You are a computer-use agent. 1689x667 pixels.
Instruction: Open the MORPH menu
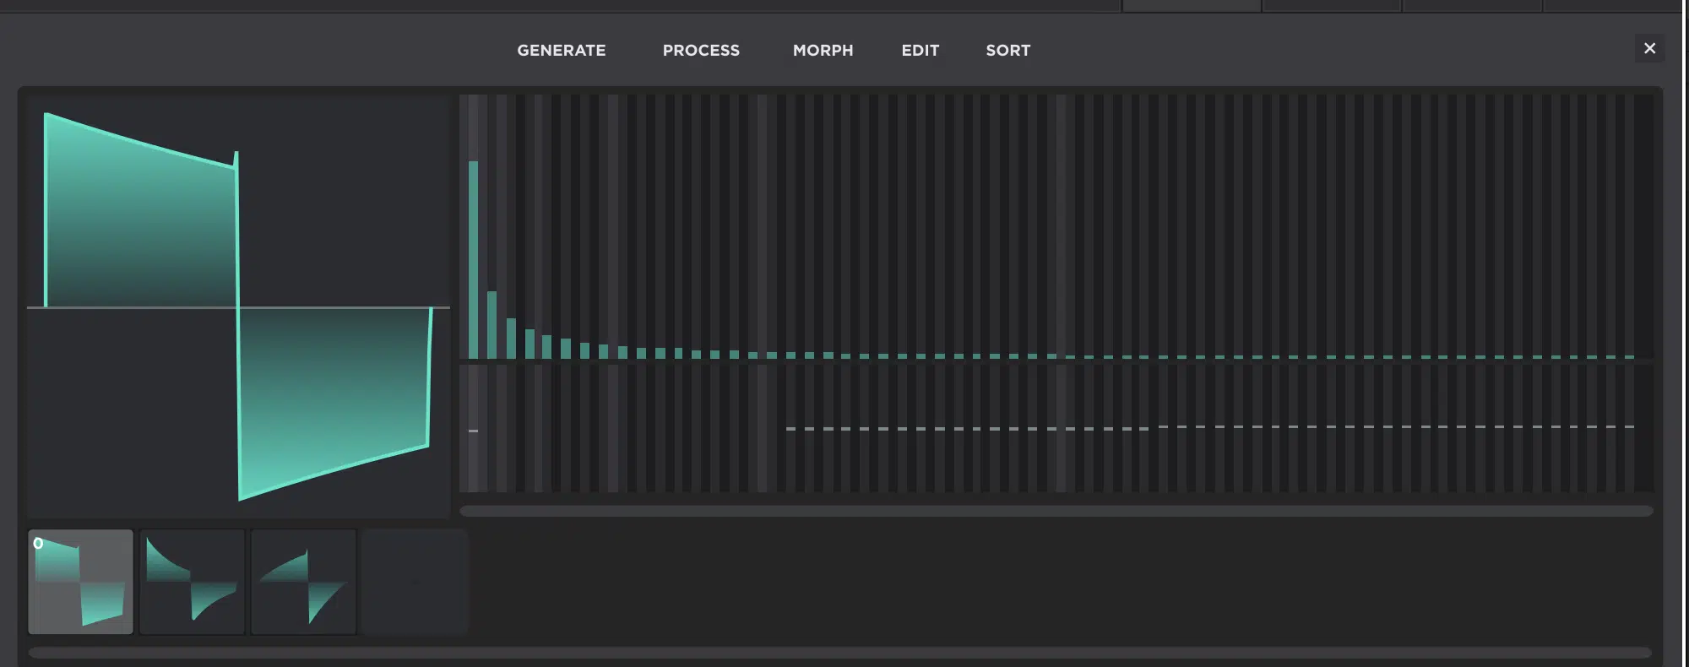(823, 51)
